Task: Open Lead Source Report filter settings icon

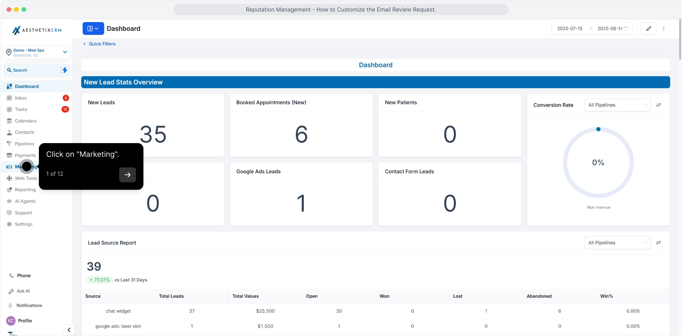Action: point(659,243)
